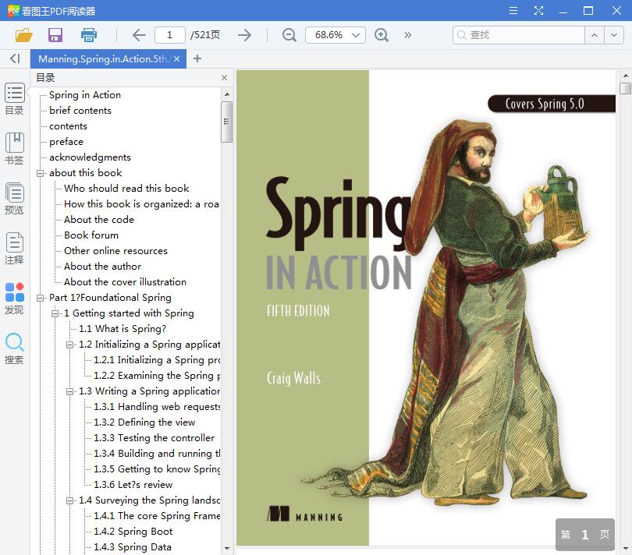Add a new tab with plus button
This screenshot has width=632, height=555.
[x=197, y=58]
